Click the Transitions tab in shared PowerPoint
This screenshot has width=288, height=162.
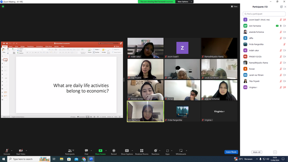30,46
